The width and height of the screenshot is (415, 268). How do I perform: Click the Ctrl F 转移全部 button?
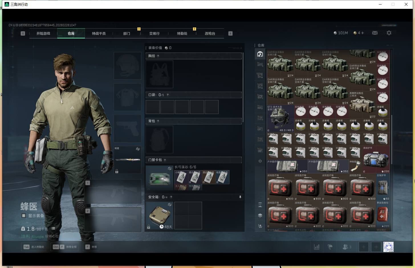(x=65, y=247)
